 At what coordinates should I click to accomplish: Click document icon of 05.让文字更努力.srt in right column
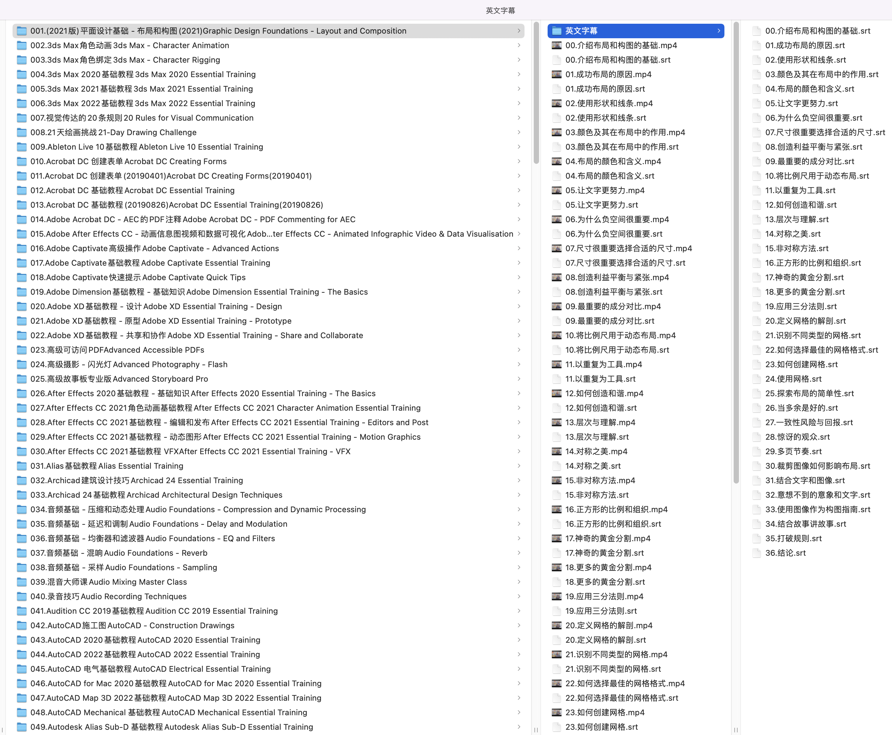pos(756,103)
